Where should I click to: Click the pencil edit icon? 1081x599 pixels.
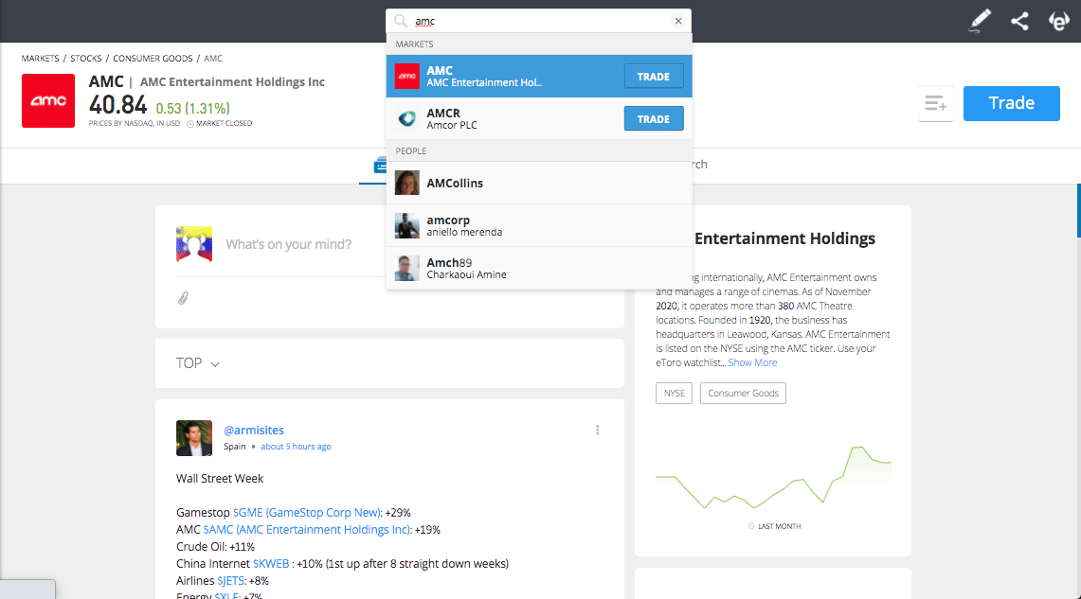(x=980, y=21)
